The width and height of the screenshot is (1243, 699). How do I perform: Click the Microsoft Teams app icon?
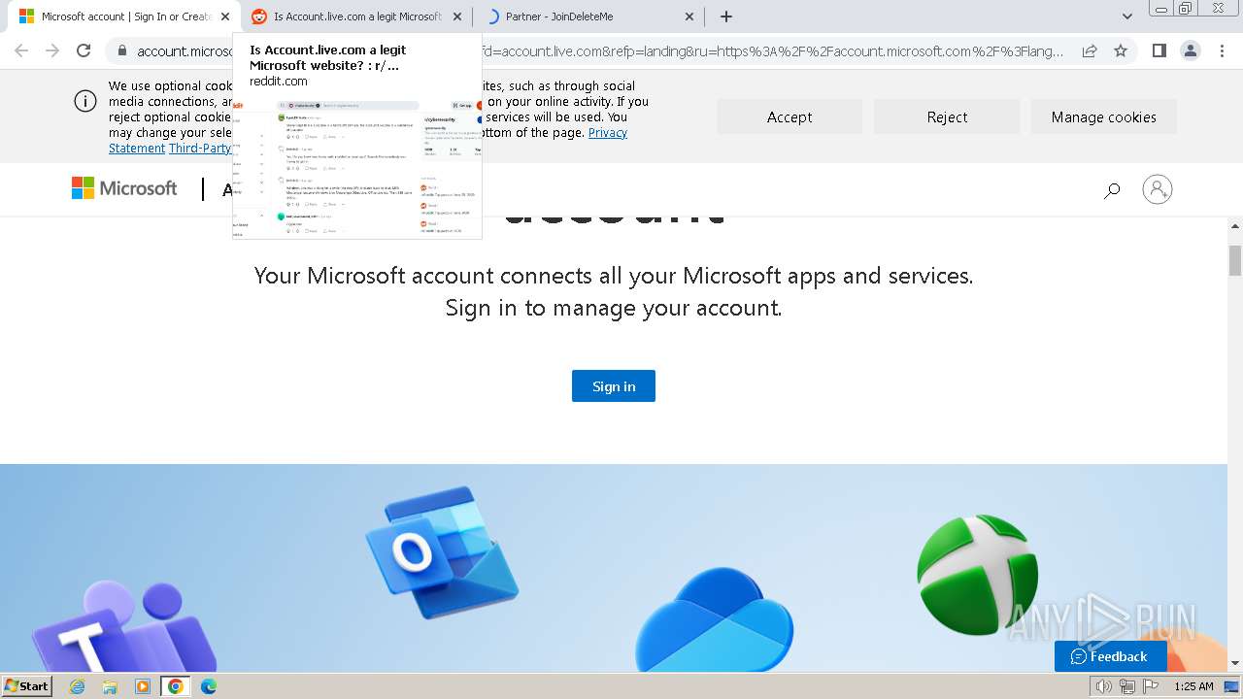[x=124, y=627]
